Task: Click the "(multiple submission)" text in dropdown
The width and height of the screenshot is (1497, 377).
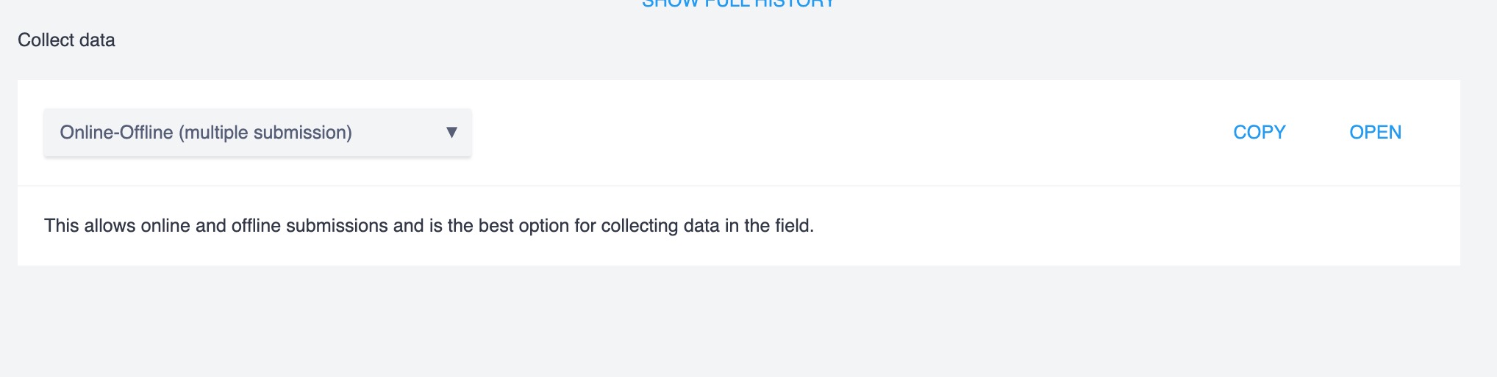Action: click(x=265, y=133)
